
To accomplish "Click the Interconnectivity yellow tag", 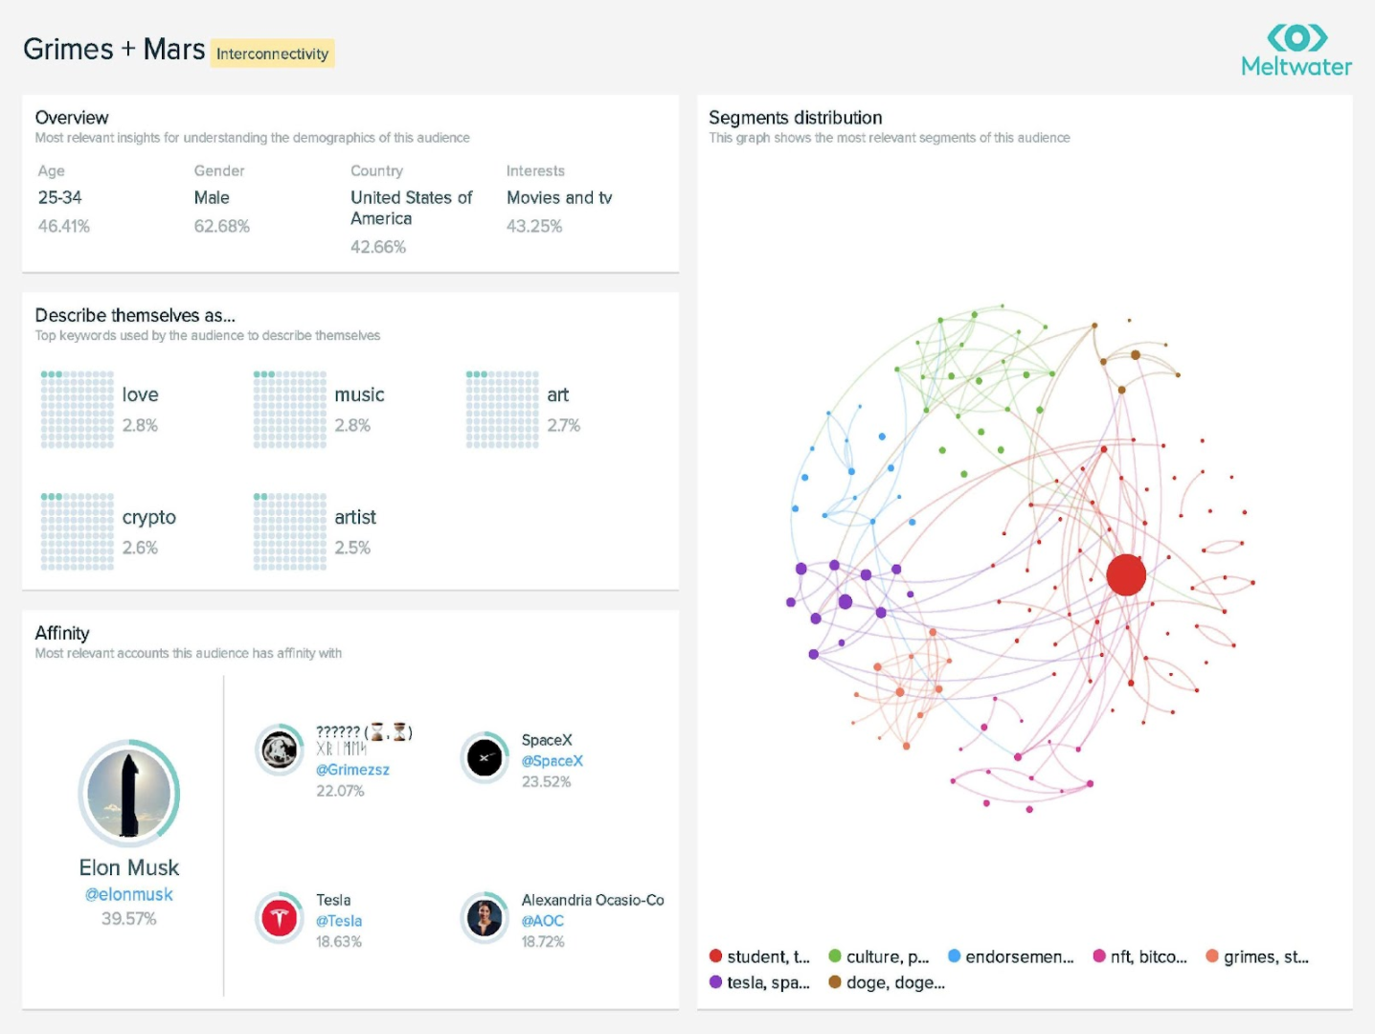I will pos(272,54).
